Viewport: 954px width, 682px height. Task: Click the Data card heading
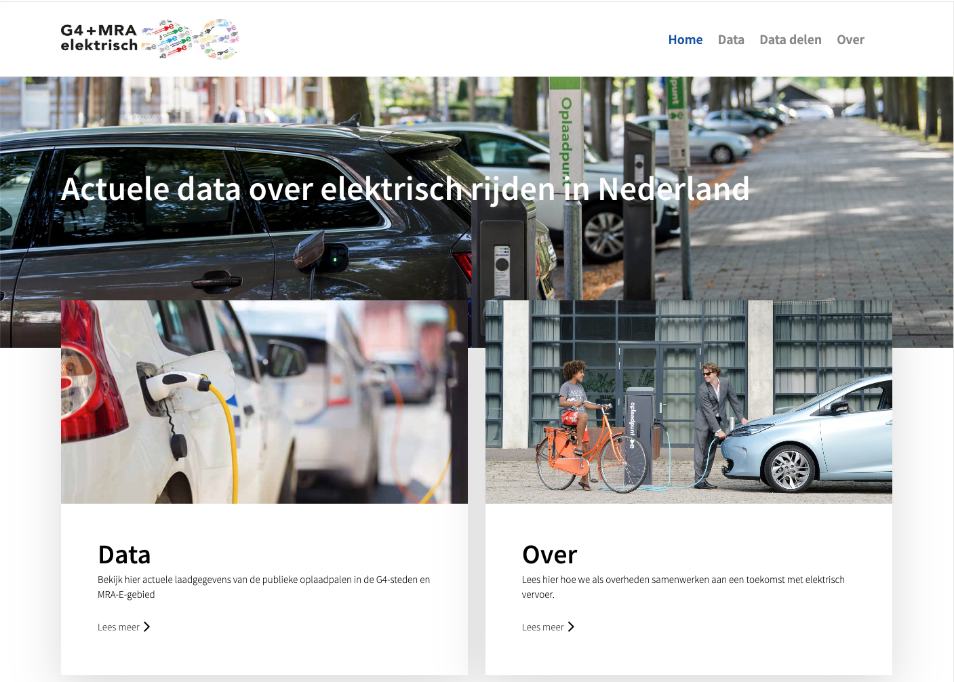tap(124, 555)
